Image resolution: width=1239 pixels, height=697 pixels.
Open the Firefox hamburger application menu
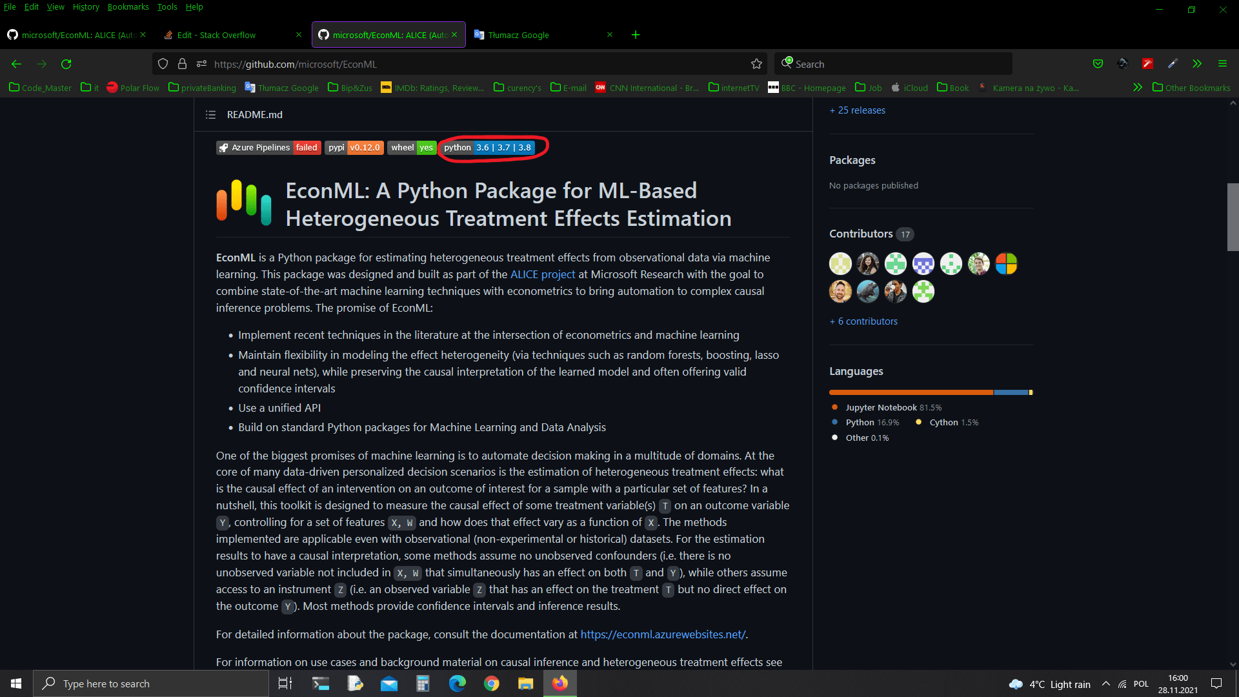tap(1222, 64)
